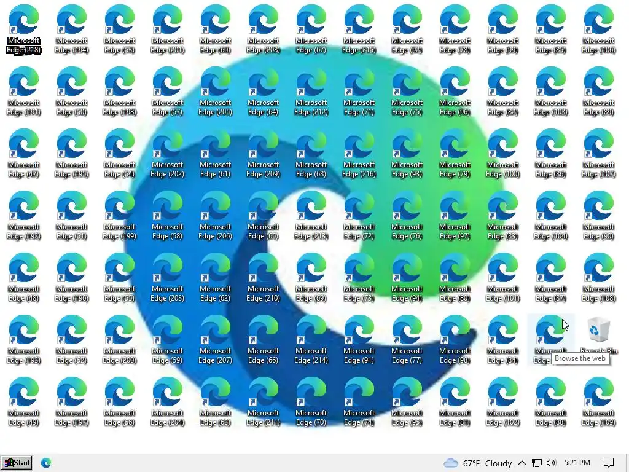Launch Edge from the taskbar
Viewport: 629px width, 472px height.
(x=46, y=463)
